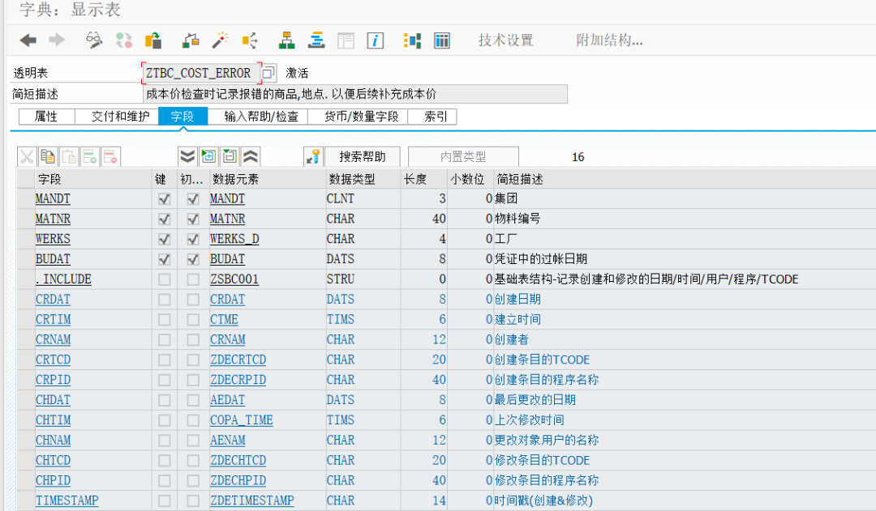Click the Check (balance scale) icon
This screenshot has height=511, width=876.
coord(191,40)
